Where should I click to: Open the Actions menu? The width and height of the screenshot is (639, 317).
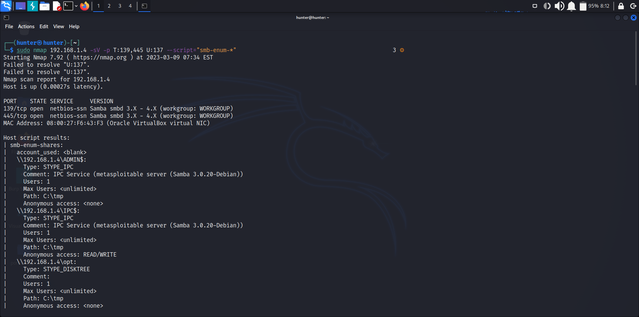click(26, 27)
